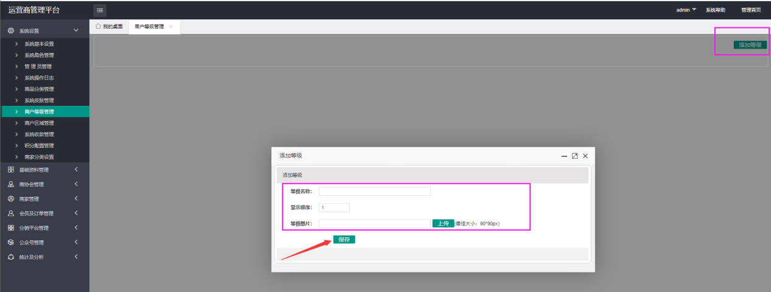Click the 保存 button
This screenshot has height=292, width=771.
[344, 240]
